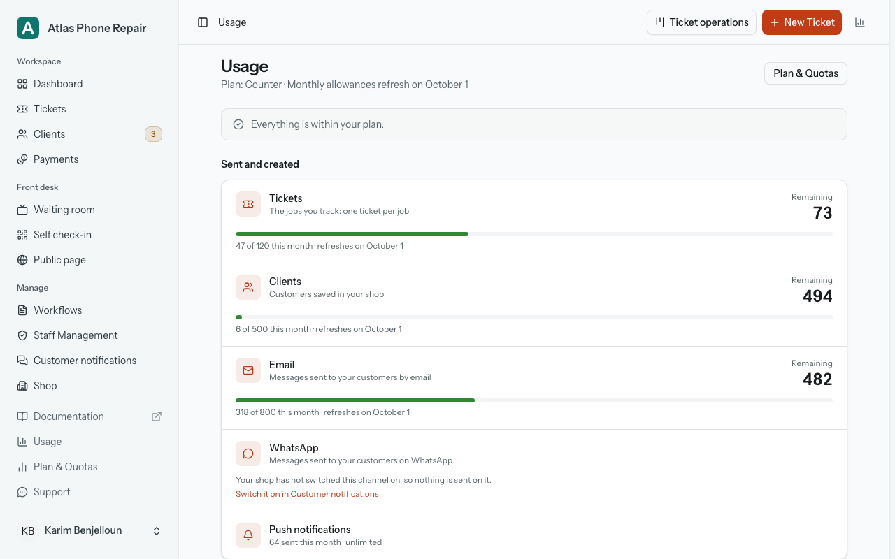This screenshot has width=895, height=559.
Task: Click the "47 of 120 this month" text
Action: pos(275,246)
